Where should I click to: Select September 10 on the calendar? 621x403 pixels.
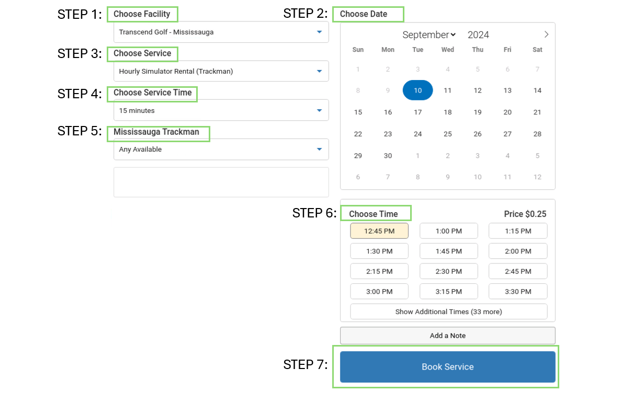[x=417, y=90]
